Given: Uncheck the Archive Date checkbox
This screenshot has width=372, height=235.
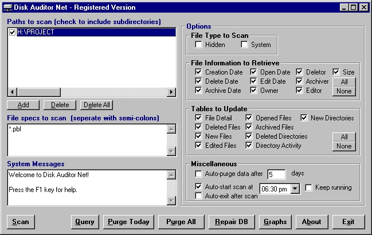Looking at the screenshot, I should click(198, 91).
